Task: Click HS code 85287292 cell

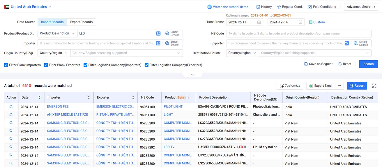Action: [147, 147]
